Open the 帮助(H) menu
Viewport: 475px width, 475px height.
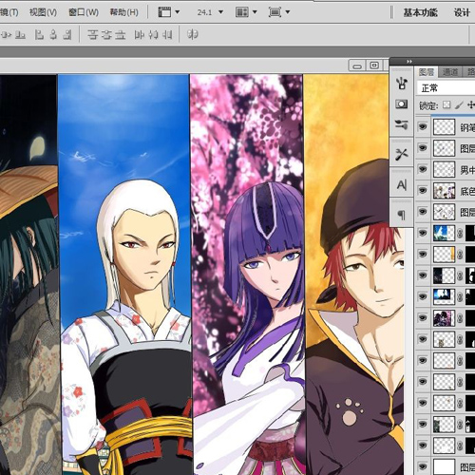point(123,12)
